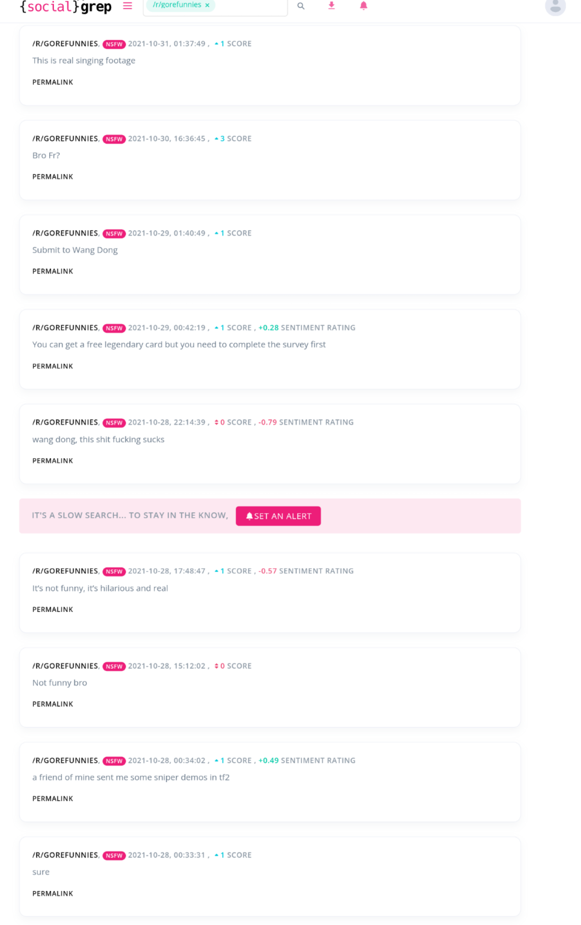This screenshot has height=925, width=581.
Task: Click the NSFW badge on 'Bro Fr?' comment
Action: pyautogui.click(x=114, y=139)
